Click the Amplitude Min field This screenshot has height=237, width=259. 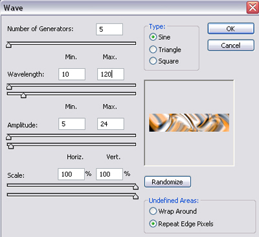point(72,124)
